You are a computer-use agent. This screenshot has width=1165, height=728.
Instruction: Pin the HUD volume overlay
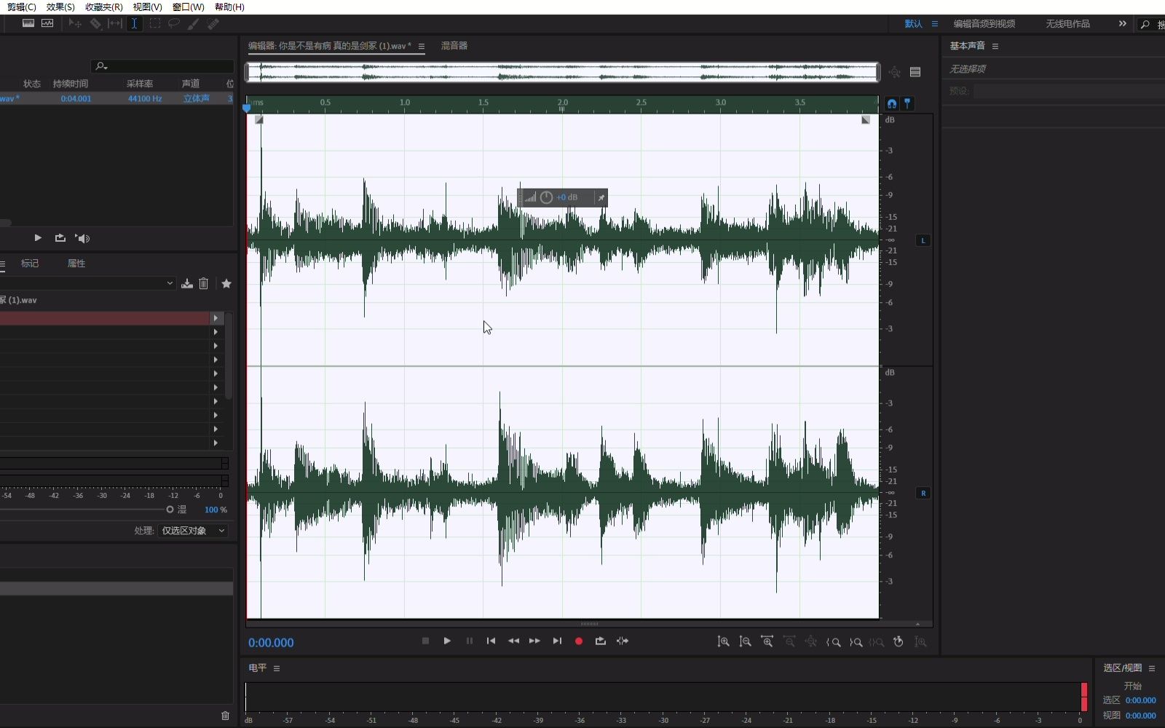(601, 197)
